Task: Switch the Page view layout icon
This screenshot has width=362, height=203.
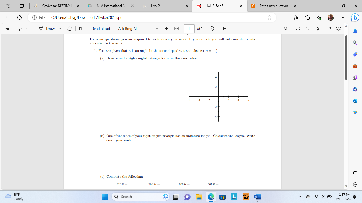Action: pyautogui.click(x=223, y=29)
